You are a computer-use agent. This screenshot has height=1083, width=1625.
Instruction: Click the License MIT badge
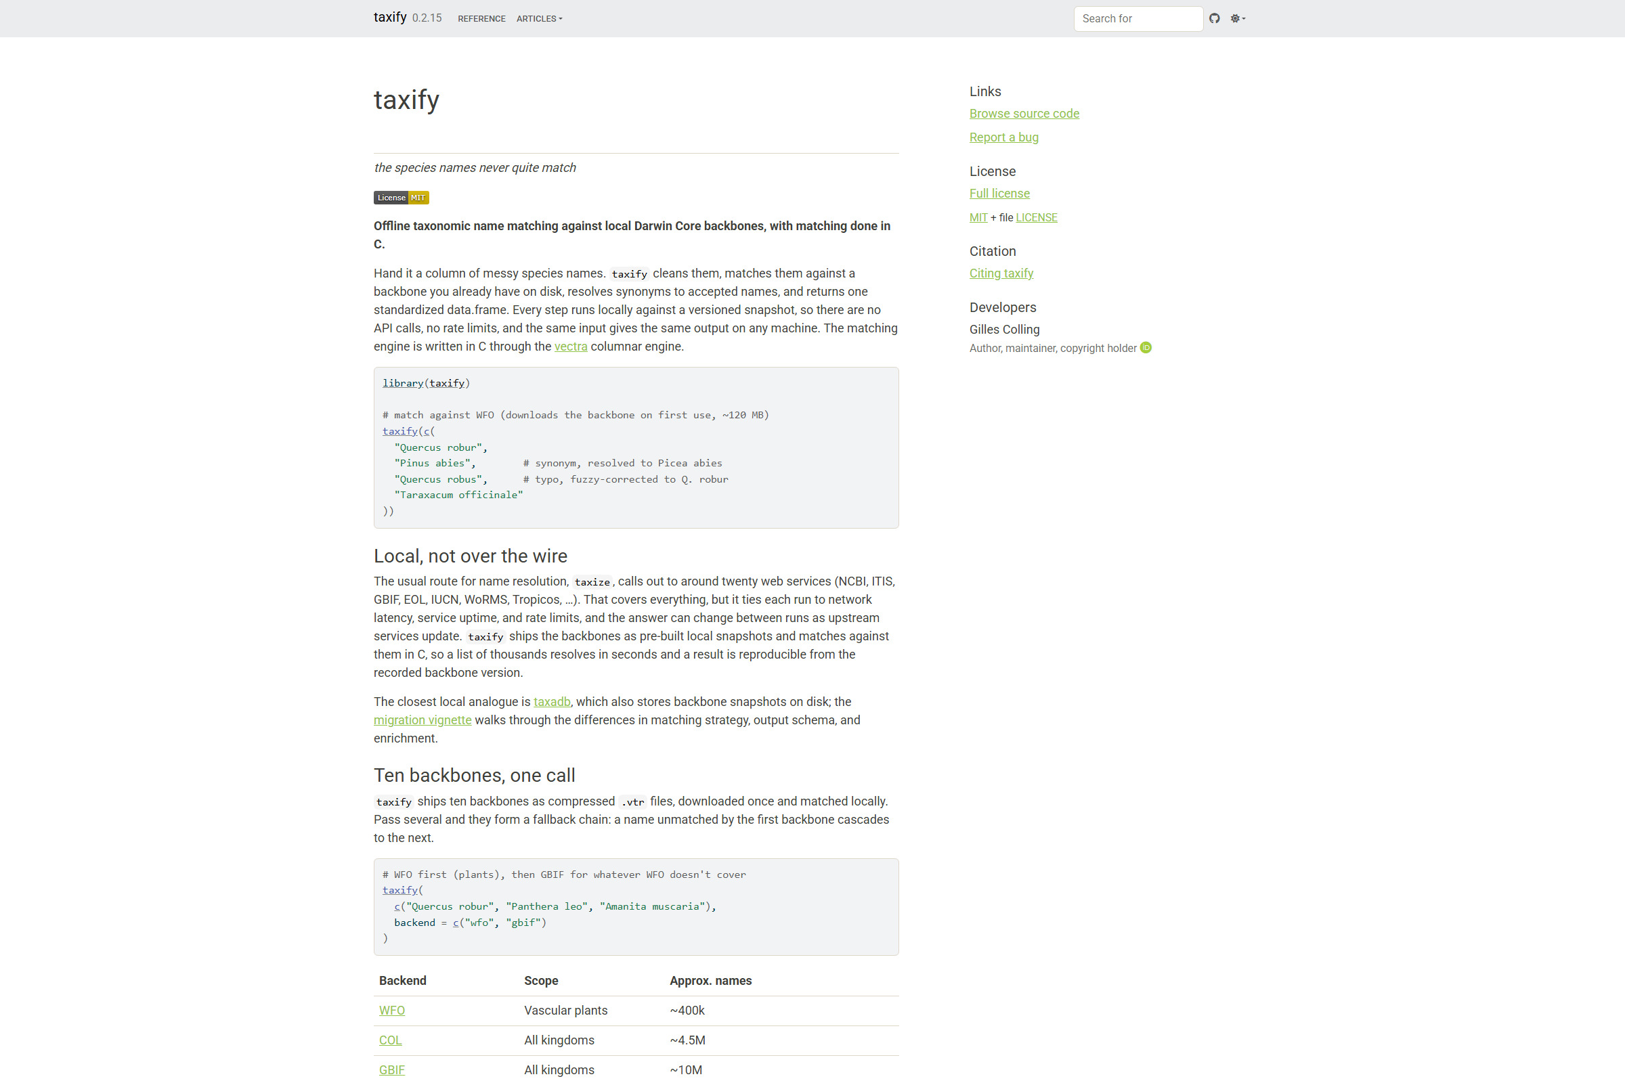(x=402, y=198)
